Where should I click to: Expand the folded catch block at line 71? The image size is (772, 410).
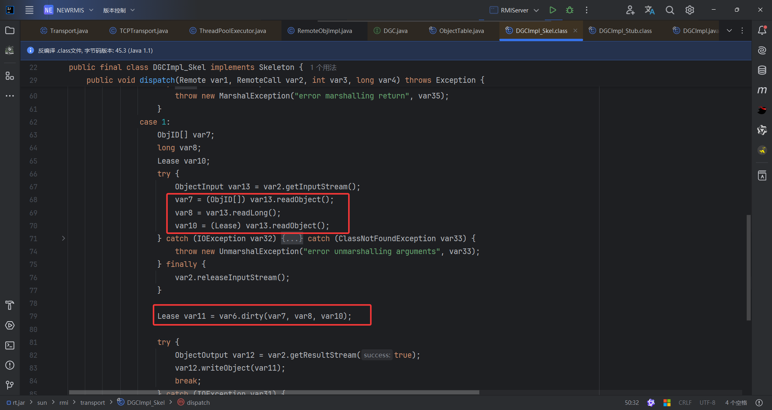coord(64,238)
